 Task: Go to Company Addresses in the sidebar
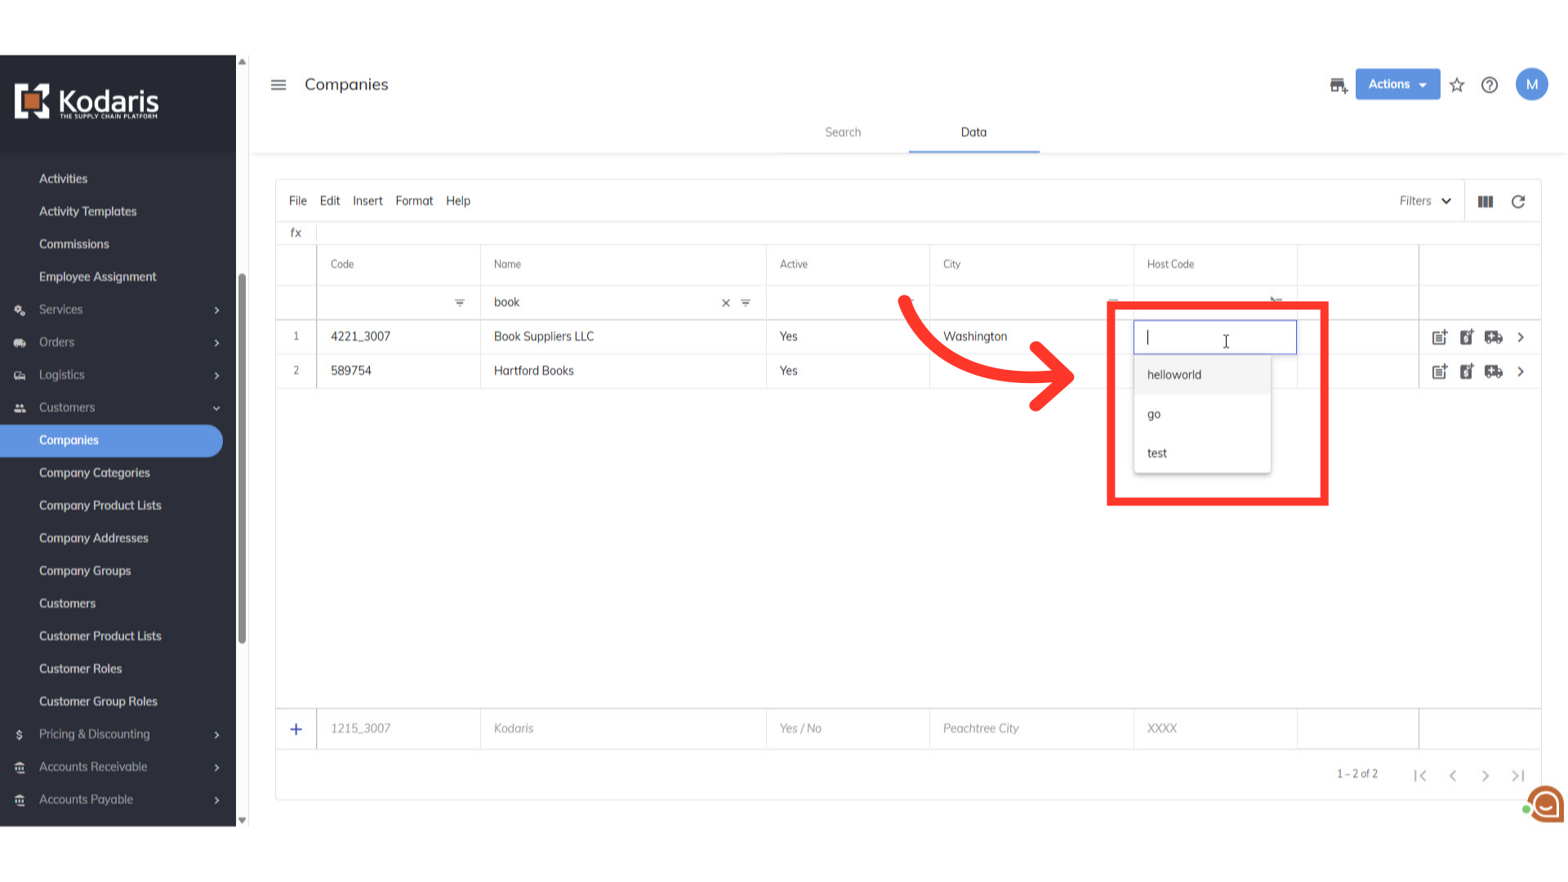(x=94, y=538)
